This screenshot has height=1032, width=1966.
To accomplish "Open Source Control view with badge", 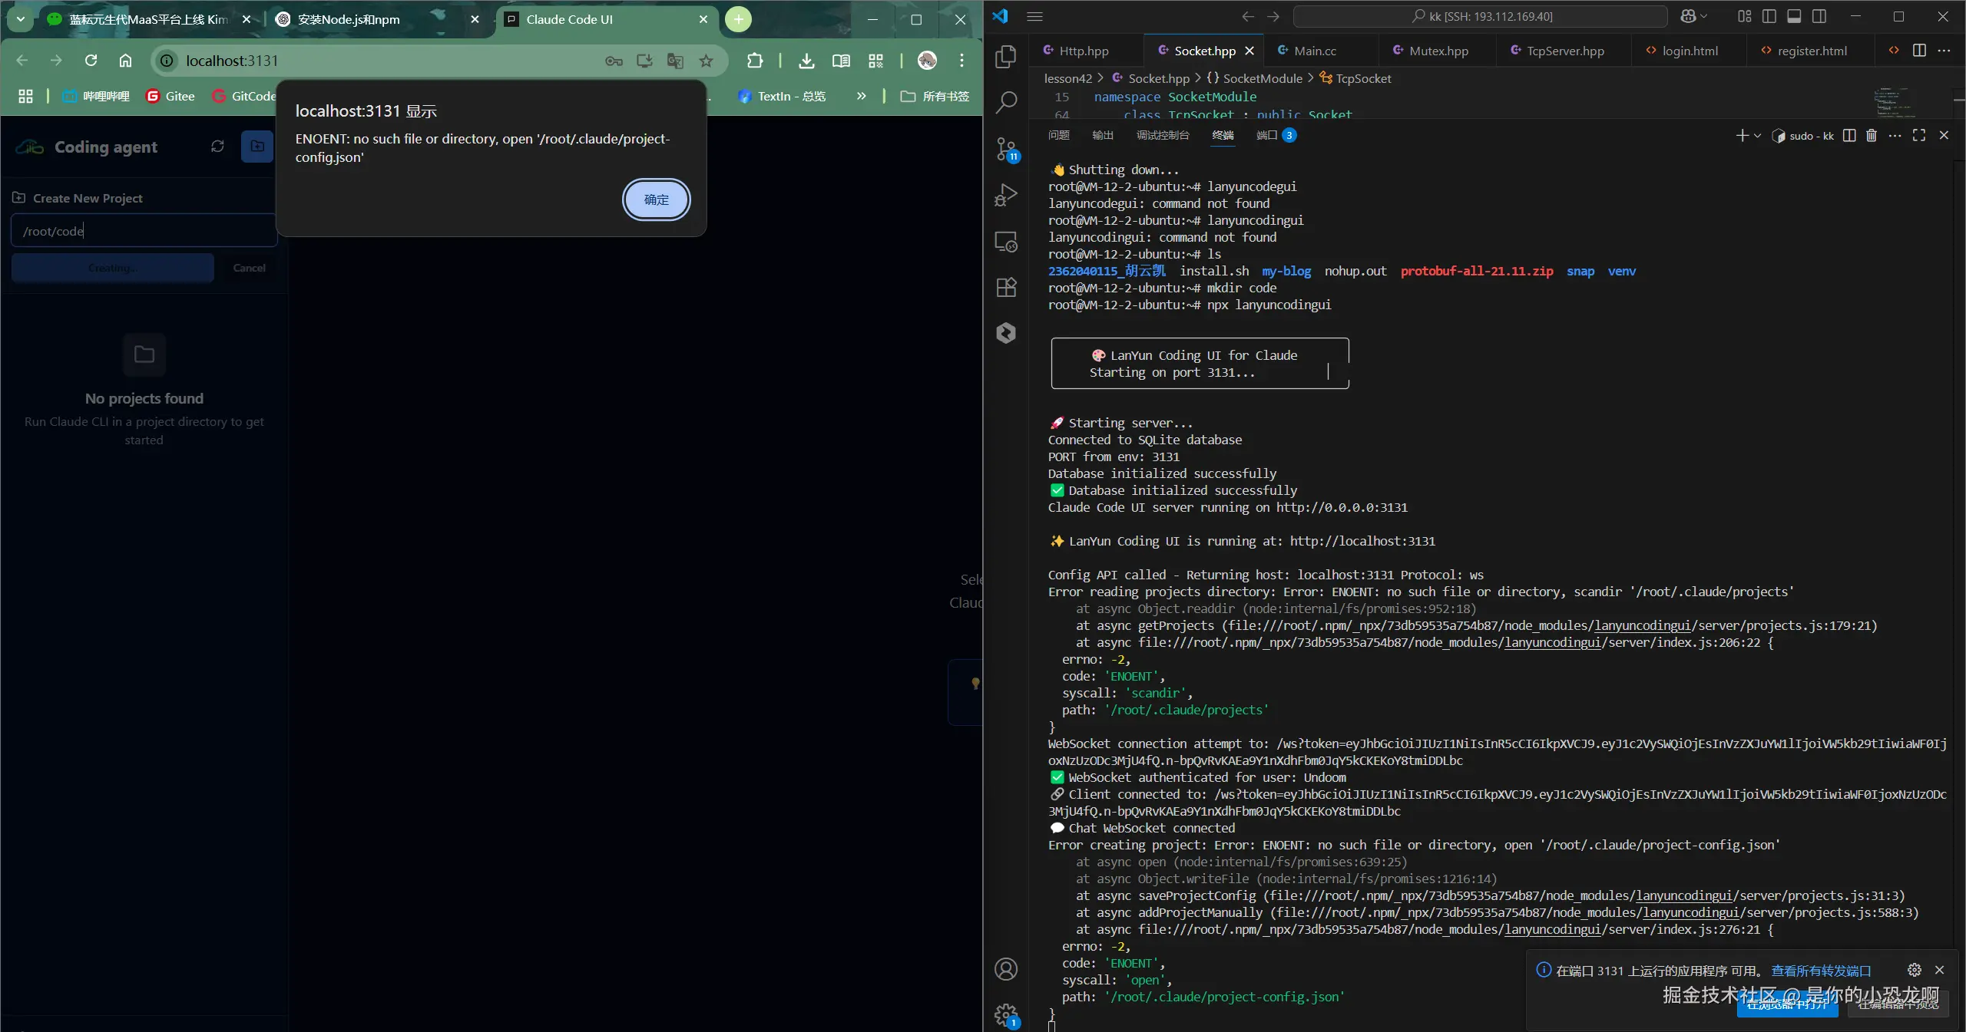I will (x=1005, y=148).
